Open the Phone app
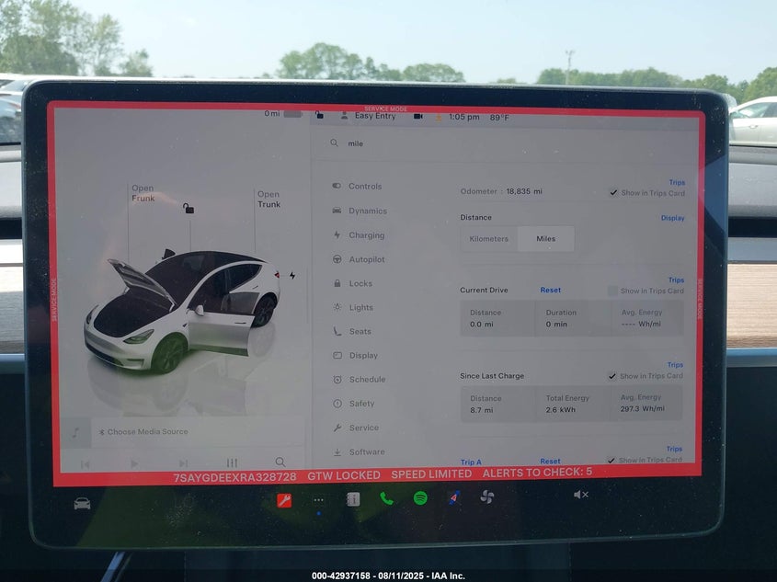This screenshot has width=777, height=582. tap(386, 498)
